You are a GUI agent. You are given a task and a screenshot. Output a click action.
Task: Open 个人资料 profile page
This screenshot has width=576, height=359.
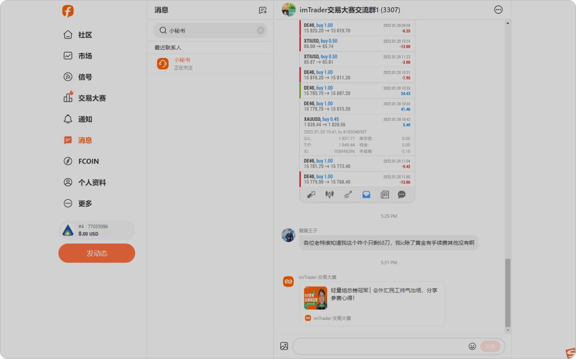[85, 182]
